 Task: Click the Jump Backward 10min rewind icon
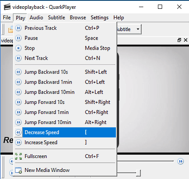(x=18, y=92)
